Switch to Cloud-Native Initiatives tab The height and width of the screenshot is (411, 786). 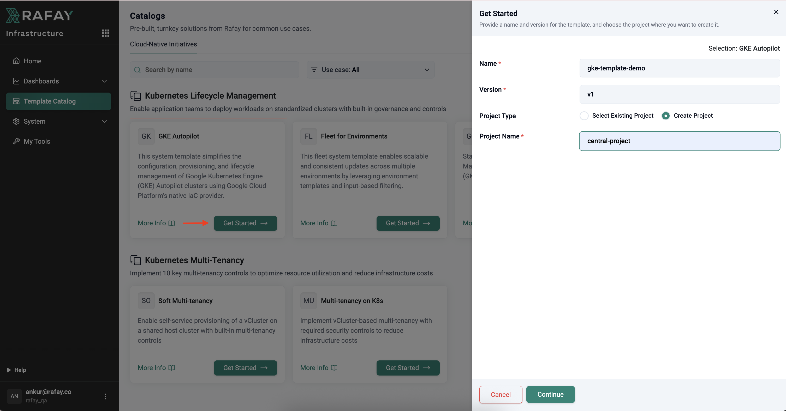(163, 44)
